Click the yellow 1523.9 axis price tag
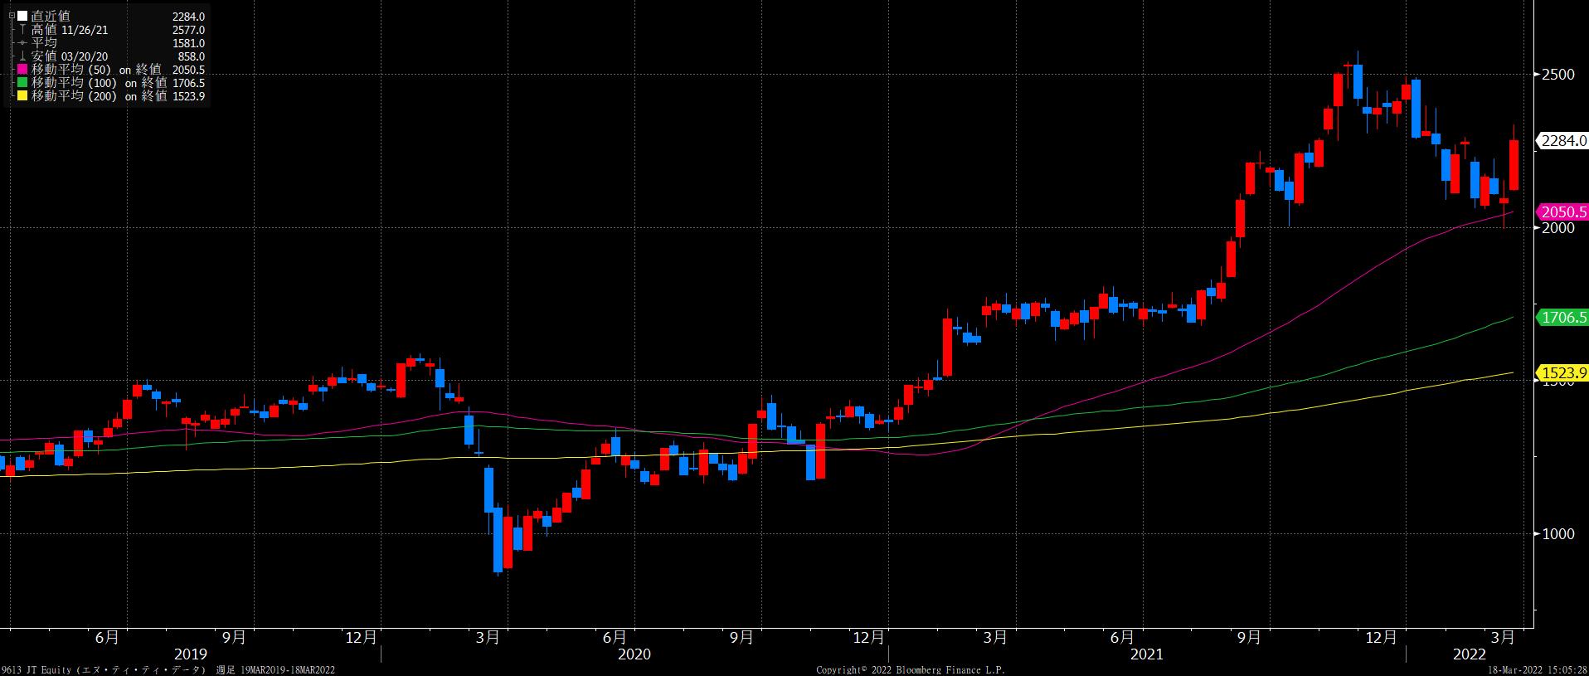The height and width of the screenshot is (676, 1589). pyautogui.click(x=1562, y=373)
